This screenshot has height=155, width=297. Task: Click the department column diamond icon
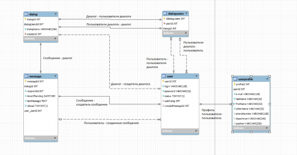(234, 119)
